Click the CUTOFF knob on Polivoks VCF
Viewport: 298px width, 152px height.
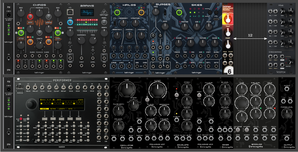(157, 90)
